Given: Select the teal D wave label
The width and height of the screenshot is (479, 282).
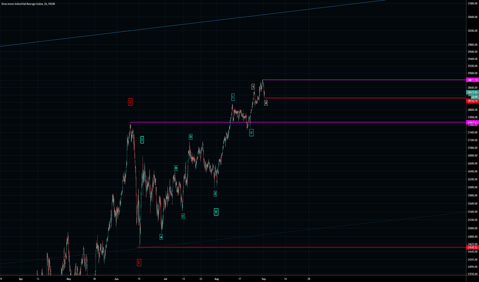Looking at the screenshot, I should pos(190,137).
